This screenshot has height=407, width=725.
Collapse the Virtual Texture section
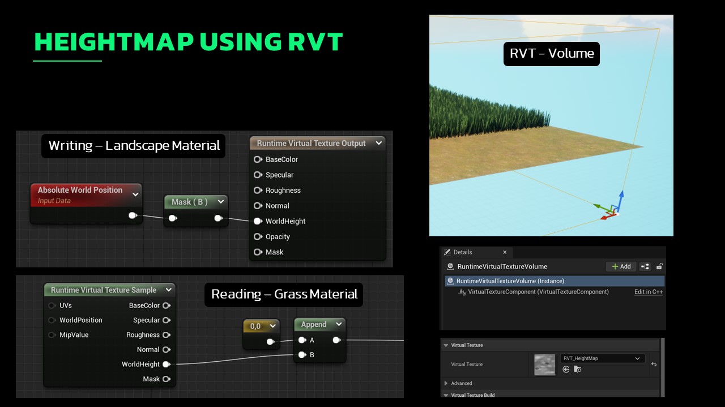point(446,345)
